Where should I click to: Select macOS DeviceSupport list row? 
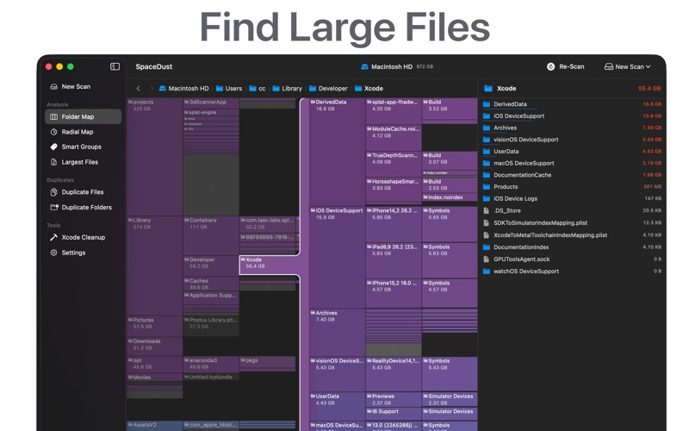tap(572, 163)
